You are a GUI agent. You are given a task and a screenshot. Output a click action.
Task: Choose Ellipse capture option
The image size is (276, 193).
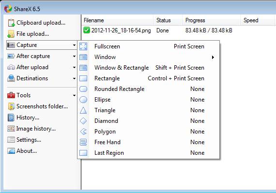pos(148,100)
